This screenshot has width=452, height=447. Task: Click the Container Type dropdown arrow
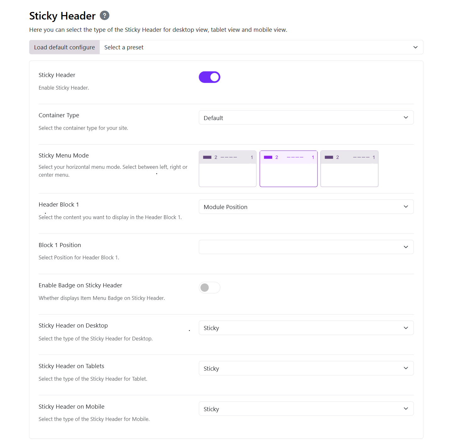pyautogui.click(x=406, y=118)
